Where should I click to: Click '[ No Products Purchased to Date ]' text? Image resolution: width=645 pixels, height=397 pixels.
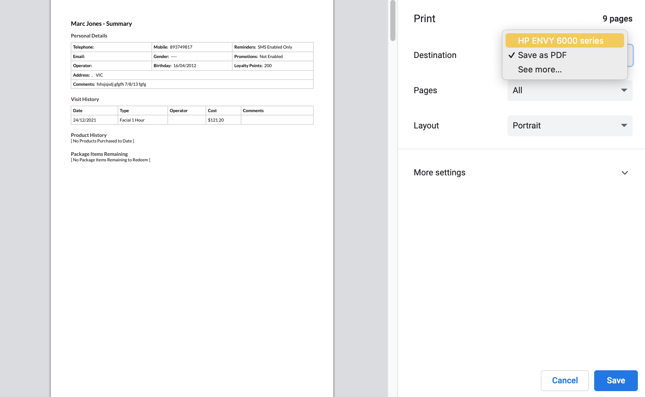pyautogui.click(x=102, y=141)
